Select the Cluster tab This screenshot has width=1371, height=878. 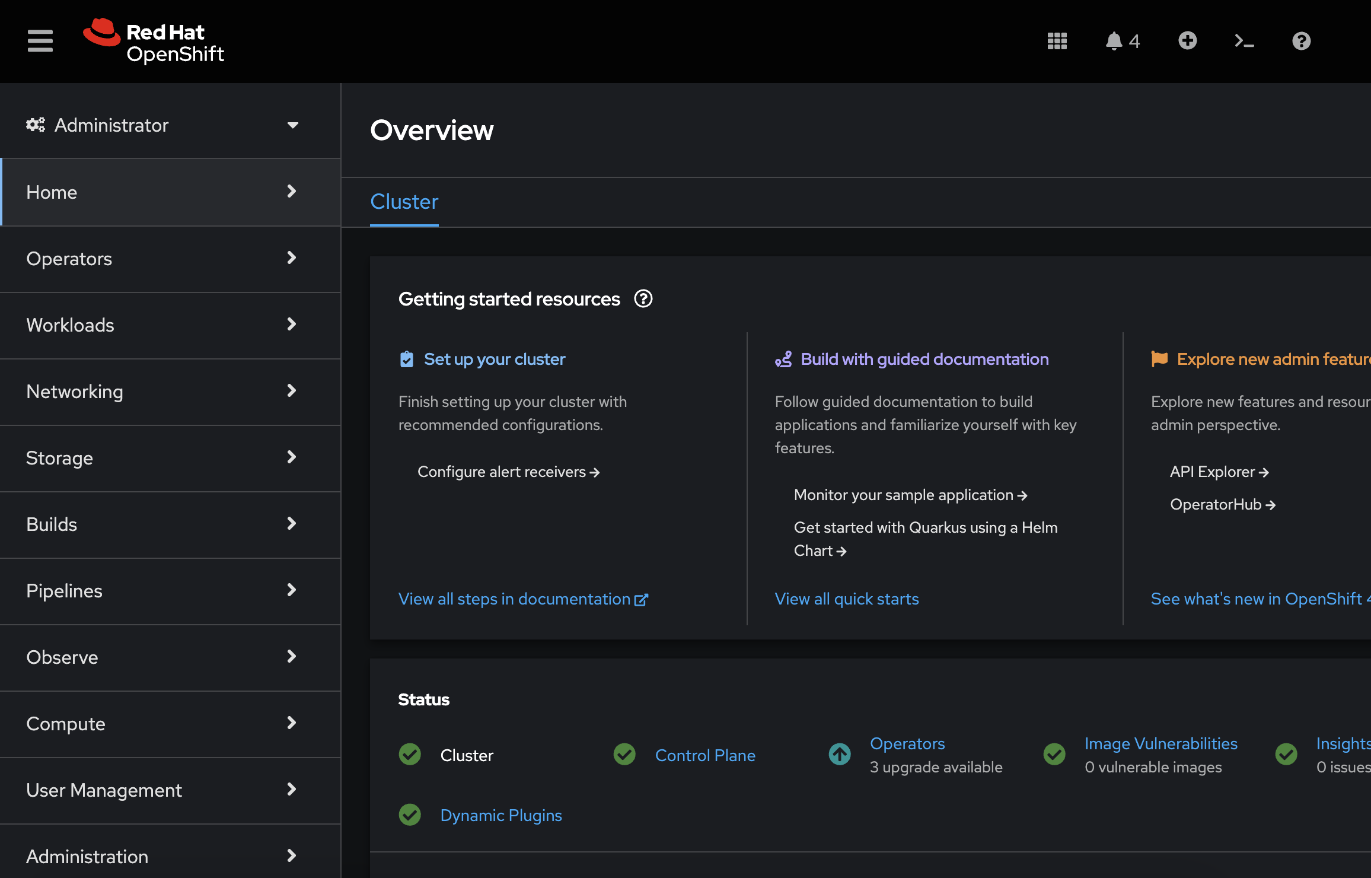404,202
